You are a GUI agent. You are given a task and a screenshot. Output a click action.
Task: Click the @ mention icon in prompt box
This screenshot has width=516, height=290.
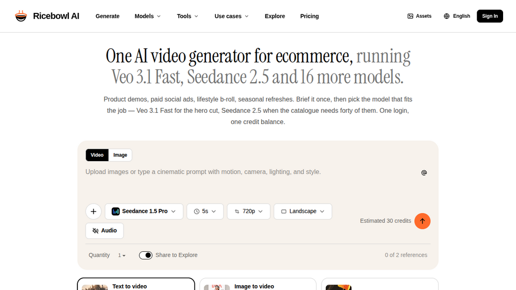(x=424, y=172)
